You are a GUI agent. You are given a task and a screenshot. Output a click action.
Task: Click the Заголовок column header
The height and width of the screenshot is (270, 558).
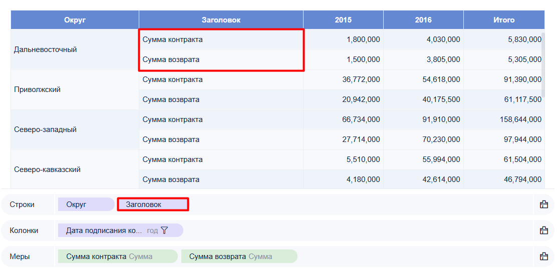coord(221,20)
